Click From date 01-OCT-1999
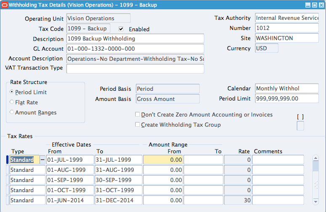The height and width of the screenshot is (212, 326). [x=70, y=190]
